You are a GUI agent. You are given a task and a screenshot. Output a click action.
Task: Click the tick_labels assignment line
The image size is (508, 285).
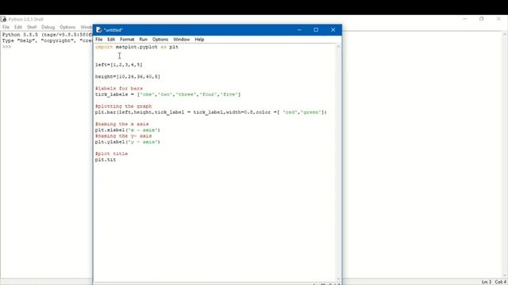(x=167, y=94)
